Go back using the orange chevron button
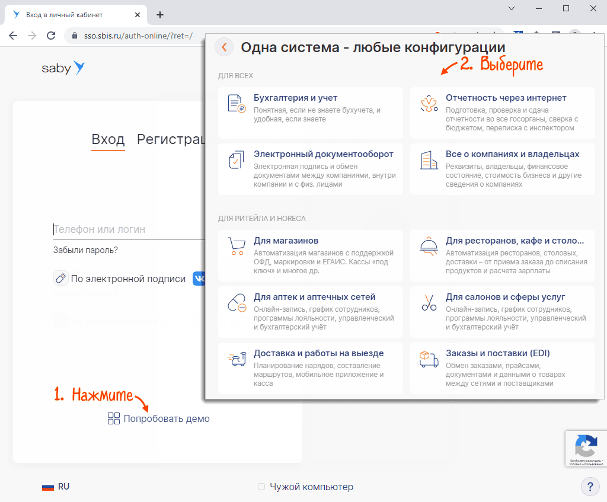This screenshot has width=607, height=502. click(224, 47)
